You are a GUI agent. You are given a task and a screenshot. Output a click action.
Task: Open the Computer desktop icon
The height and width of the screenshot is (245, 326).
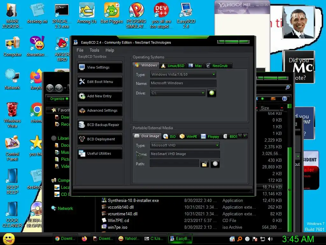12,46
